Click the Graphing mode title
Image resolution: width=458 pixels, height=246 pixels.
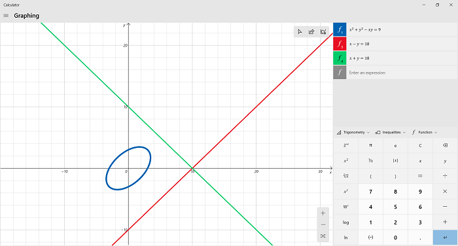pyautogui.click(x=26, y=16)
